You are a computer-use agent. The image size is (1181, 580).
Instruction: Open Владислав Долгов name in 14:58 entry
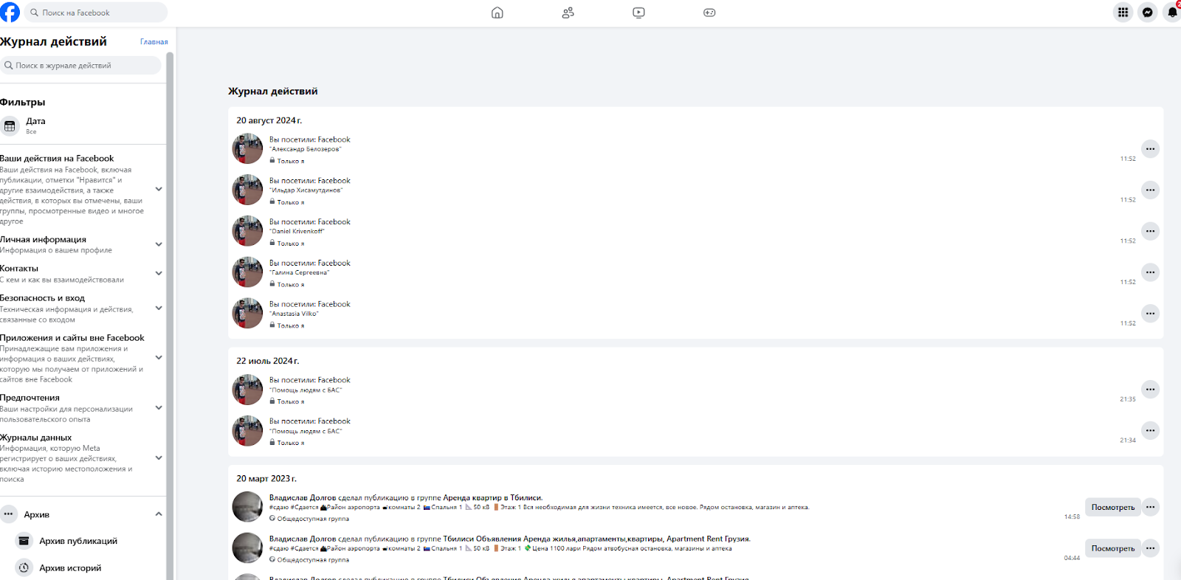pyautogui.click(x=303, y=498)
